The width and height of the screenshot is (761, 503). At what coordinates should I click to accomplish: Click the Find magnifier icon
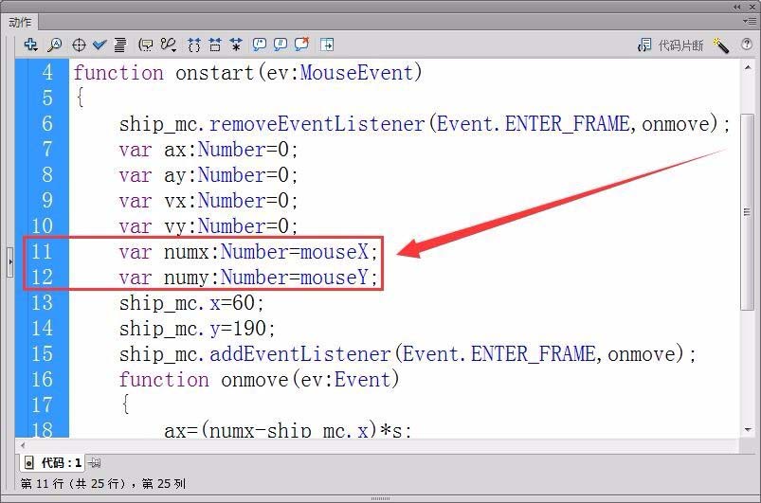click(54, 45)
